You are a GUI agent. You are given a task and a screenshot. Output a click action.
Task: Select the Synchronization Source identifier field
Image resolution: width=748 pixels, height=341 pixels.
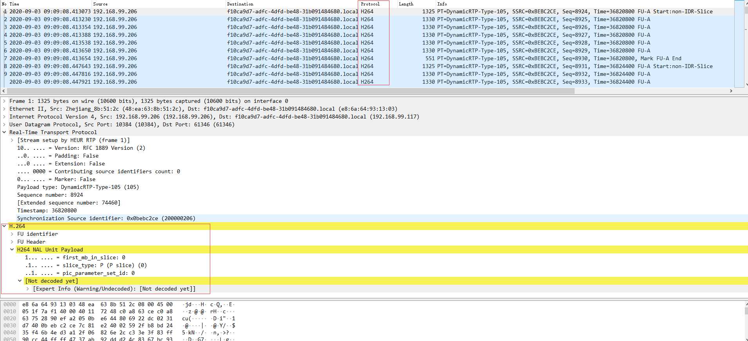[x=106, y=218]
